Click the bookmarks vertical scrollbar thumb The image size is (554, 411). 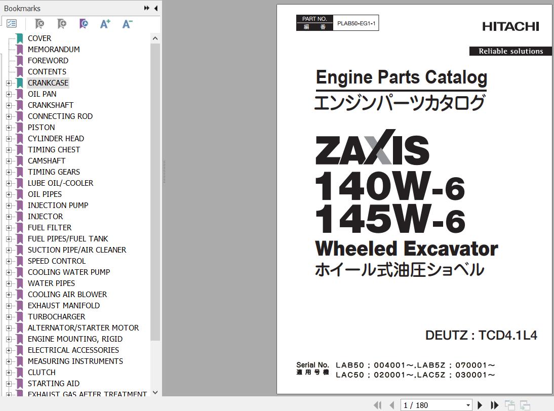[x=155, y=192]
